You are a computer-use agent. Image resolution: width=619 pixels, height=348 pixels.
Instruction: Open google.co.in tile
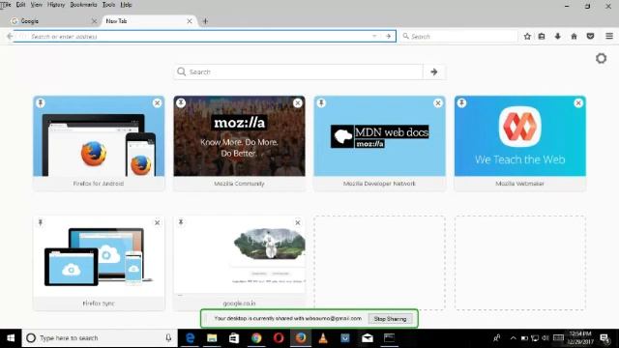[239, 263]
